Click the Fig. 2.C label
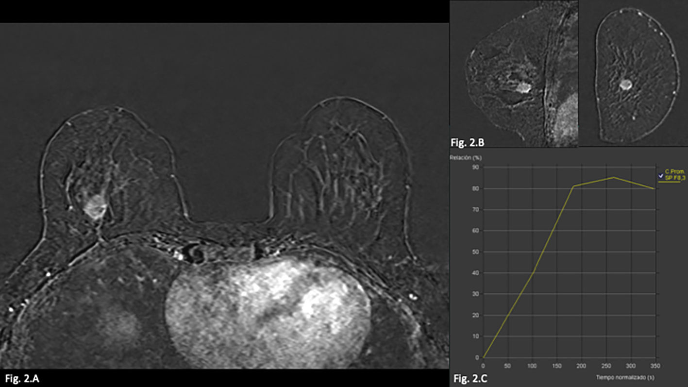Image resolution: width=688 pixels, height=387 pixels. 469,378
